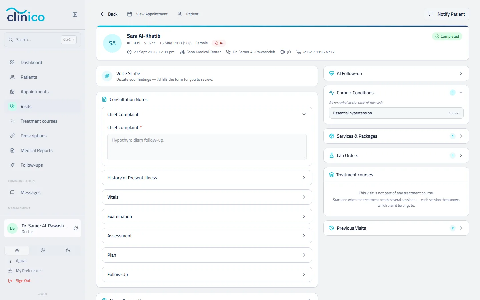The height and width of the screenshot is (300, 480).
Task: Expand the Lab Orders panel
Action: [396, 155]
